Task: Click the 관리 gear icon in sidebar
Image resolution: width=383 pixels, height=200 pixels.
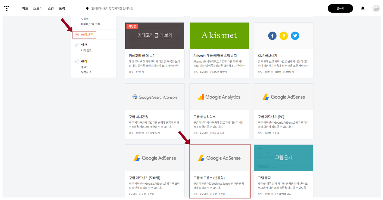Action: click(77, 61)
